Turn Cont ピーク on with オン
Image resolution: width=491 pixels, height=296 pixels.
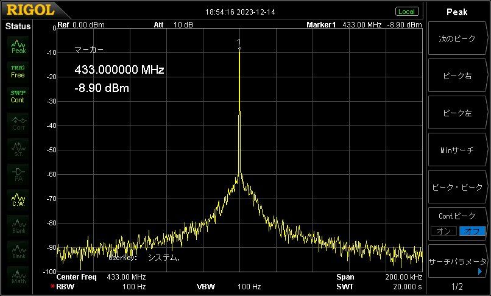pyautogui.click(x=443, y=231)
